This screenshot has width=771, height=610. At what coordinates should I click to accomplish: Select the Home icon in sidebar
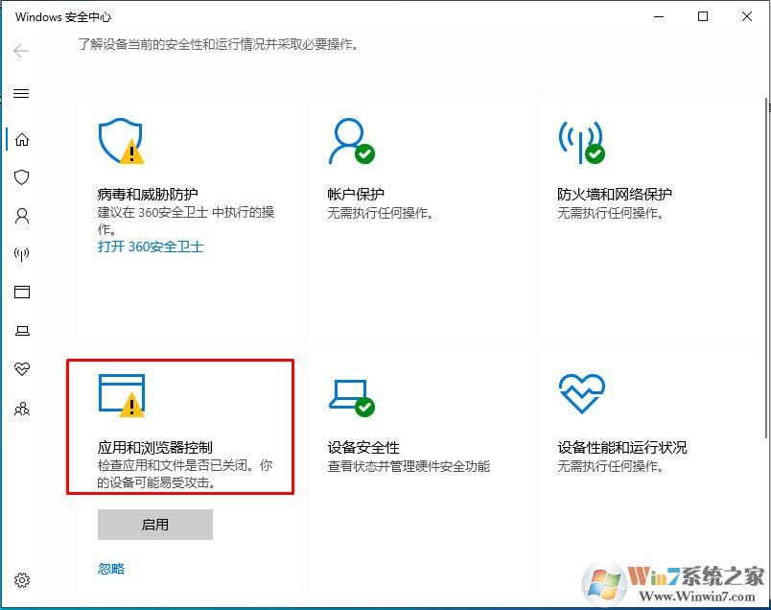[22, 139]
